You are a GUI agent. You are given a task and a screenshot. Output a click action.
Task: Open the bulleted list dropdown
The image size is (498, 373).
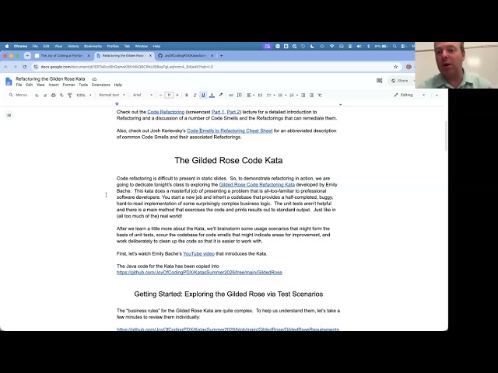point(282,95)
